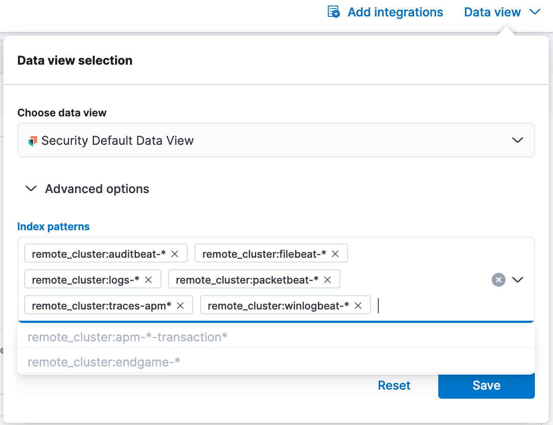Remove the remote_cluster:filebeat-* pattern
Screen dimensions: 553x425
pos(335,254)
